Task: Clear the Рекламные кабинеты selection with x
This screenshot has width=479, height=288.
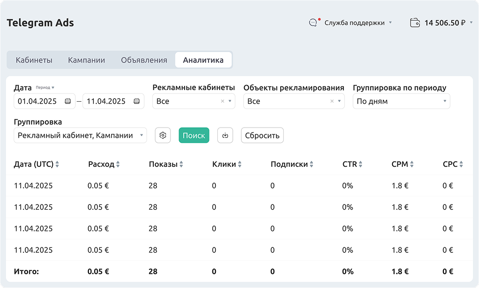Action: (x=223, y=101)
